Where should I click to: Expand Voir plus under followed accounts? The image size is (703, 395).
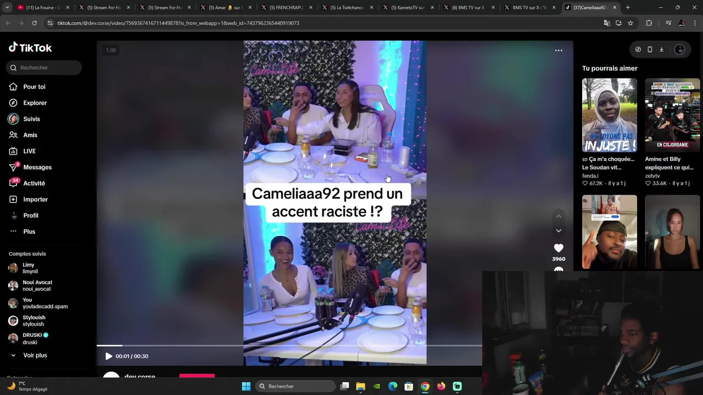[35, 356]
